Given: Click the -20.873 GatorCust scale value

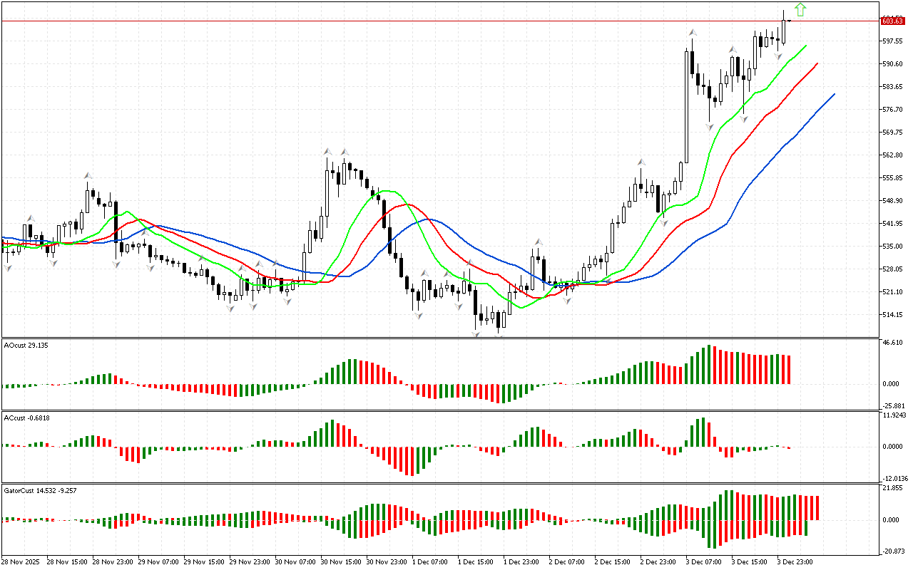Looking at the screenshot, I should pyautogui.click(x=892, y=551).
